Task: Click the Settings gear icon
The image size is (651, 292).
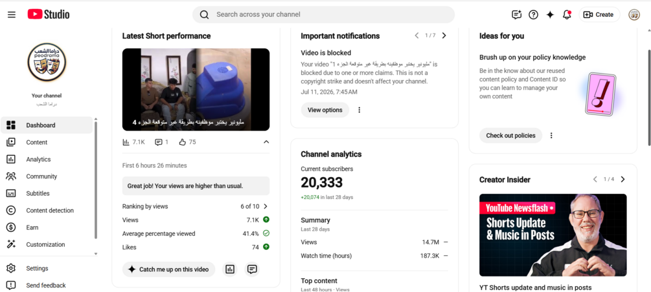Action: point(11,268)
